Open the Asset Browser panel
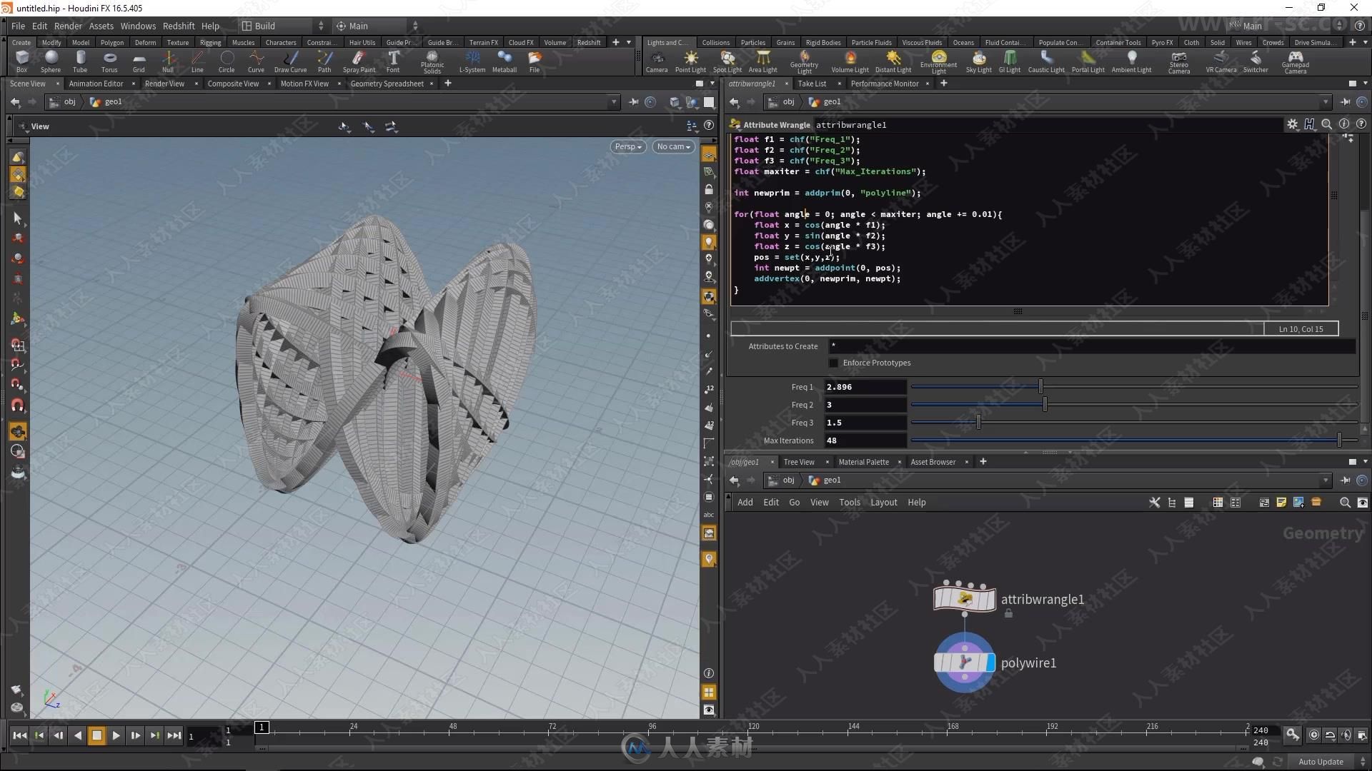The height and width of the screenshot is (771, 1372). coord(933,461)
